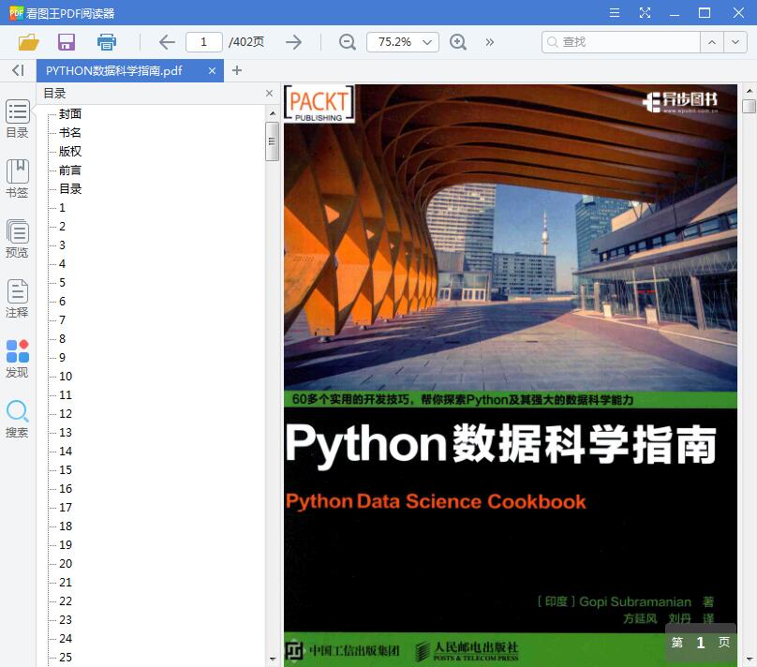Click the document scrollbar thumb
Screen dimensions: 757x667
[x=749, y=106]
